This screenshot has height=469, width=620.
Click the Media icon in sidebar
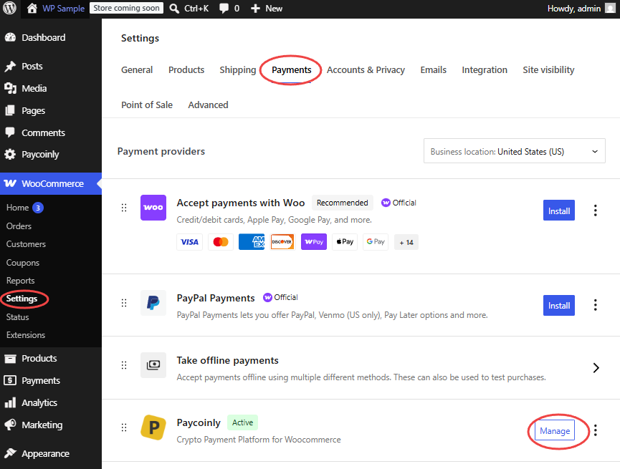coord(10,88)
